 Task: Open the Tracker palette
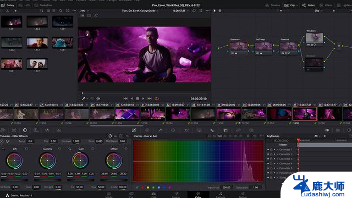point(186,130)
